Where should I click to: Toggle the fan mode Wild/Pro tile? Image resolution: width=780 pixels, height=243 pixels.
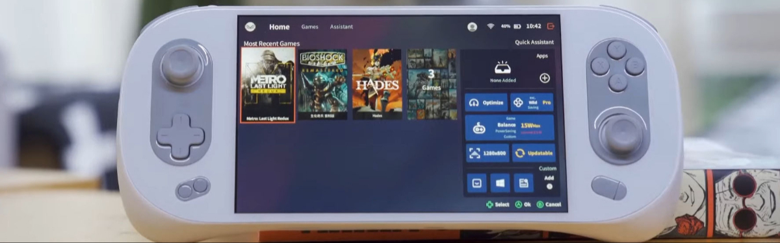click(x=532, y=102)
